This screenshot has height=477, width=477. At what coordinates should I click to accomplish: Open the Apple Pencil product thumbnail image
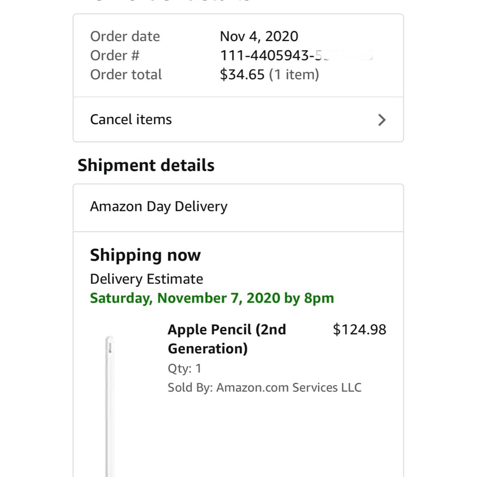point(110,406)
